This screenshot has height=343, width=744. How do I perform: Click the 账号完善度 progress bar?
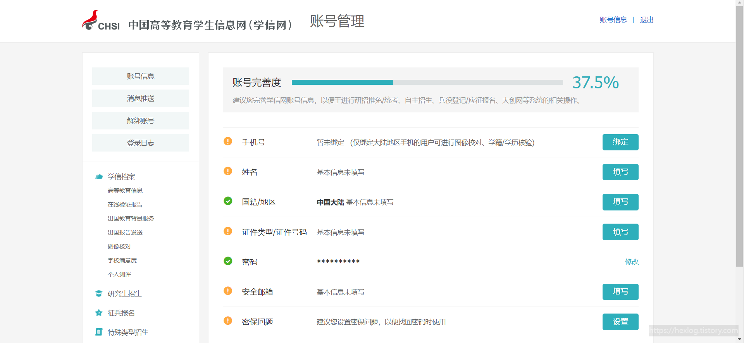click(427, 82)
